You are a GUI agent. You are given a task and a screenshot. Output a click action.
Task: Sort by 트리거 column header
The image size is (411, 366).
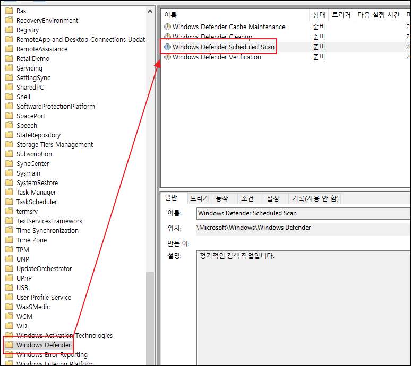341,15
